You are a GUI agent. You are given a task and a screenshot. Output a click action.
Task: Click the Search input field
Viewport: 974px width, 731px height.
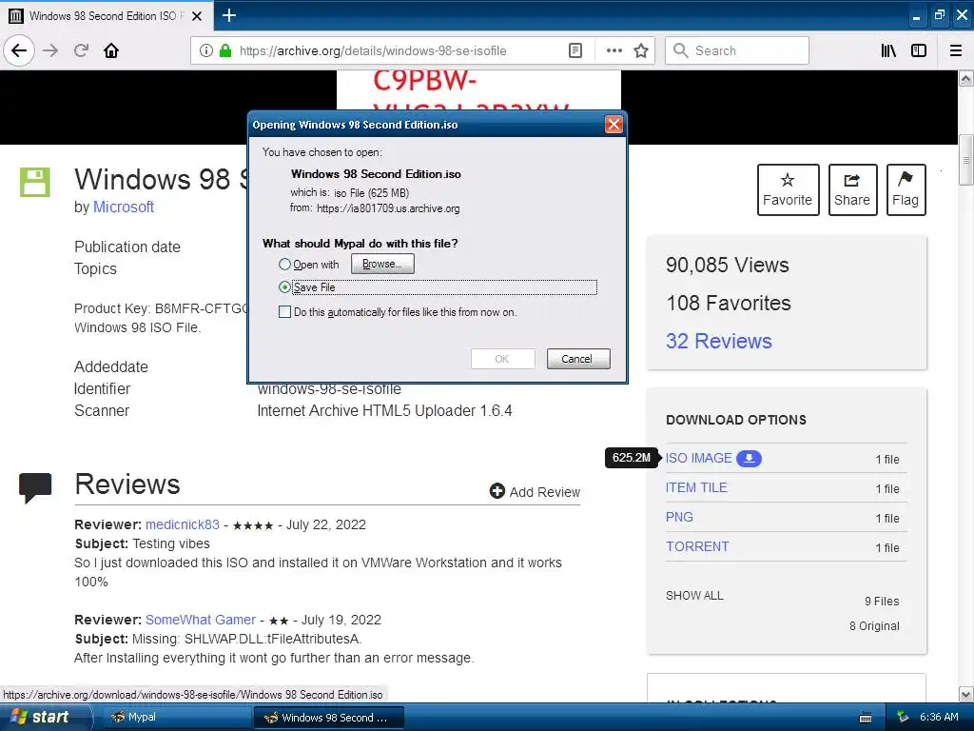click(x=737, y=50)
